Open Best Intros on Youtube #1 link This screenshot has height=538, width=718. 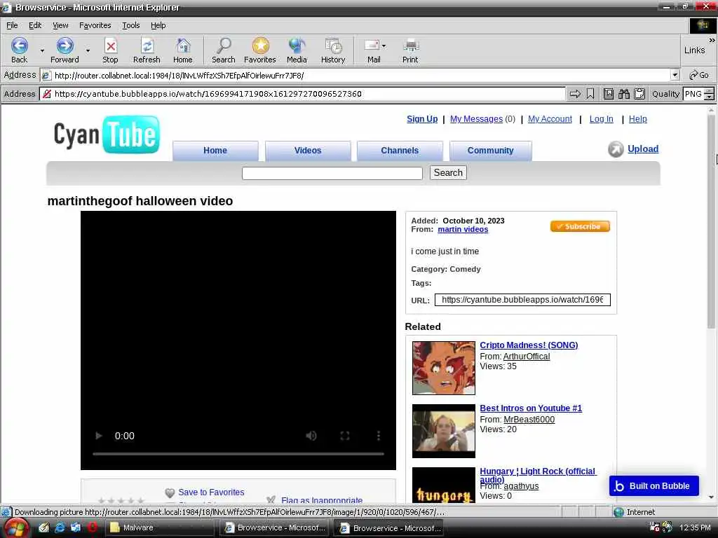pos(531,408)
